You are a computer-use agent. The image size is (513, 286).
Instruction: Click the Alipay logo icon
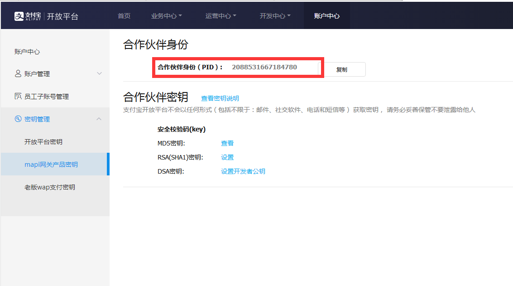click(x=19, y=16)
